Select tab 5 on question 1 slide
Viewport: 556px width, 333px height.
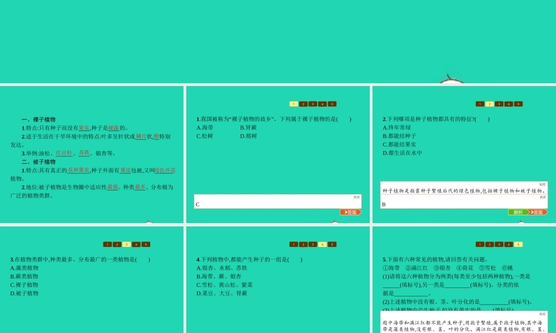(x=332, y=104)
